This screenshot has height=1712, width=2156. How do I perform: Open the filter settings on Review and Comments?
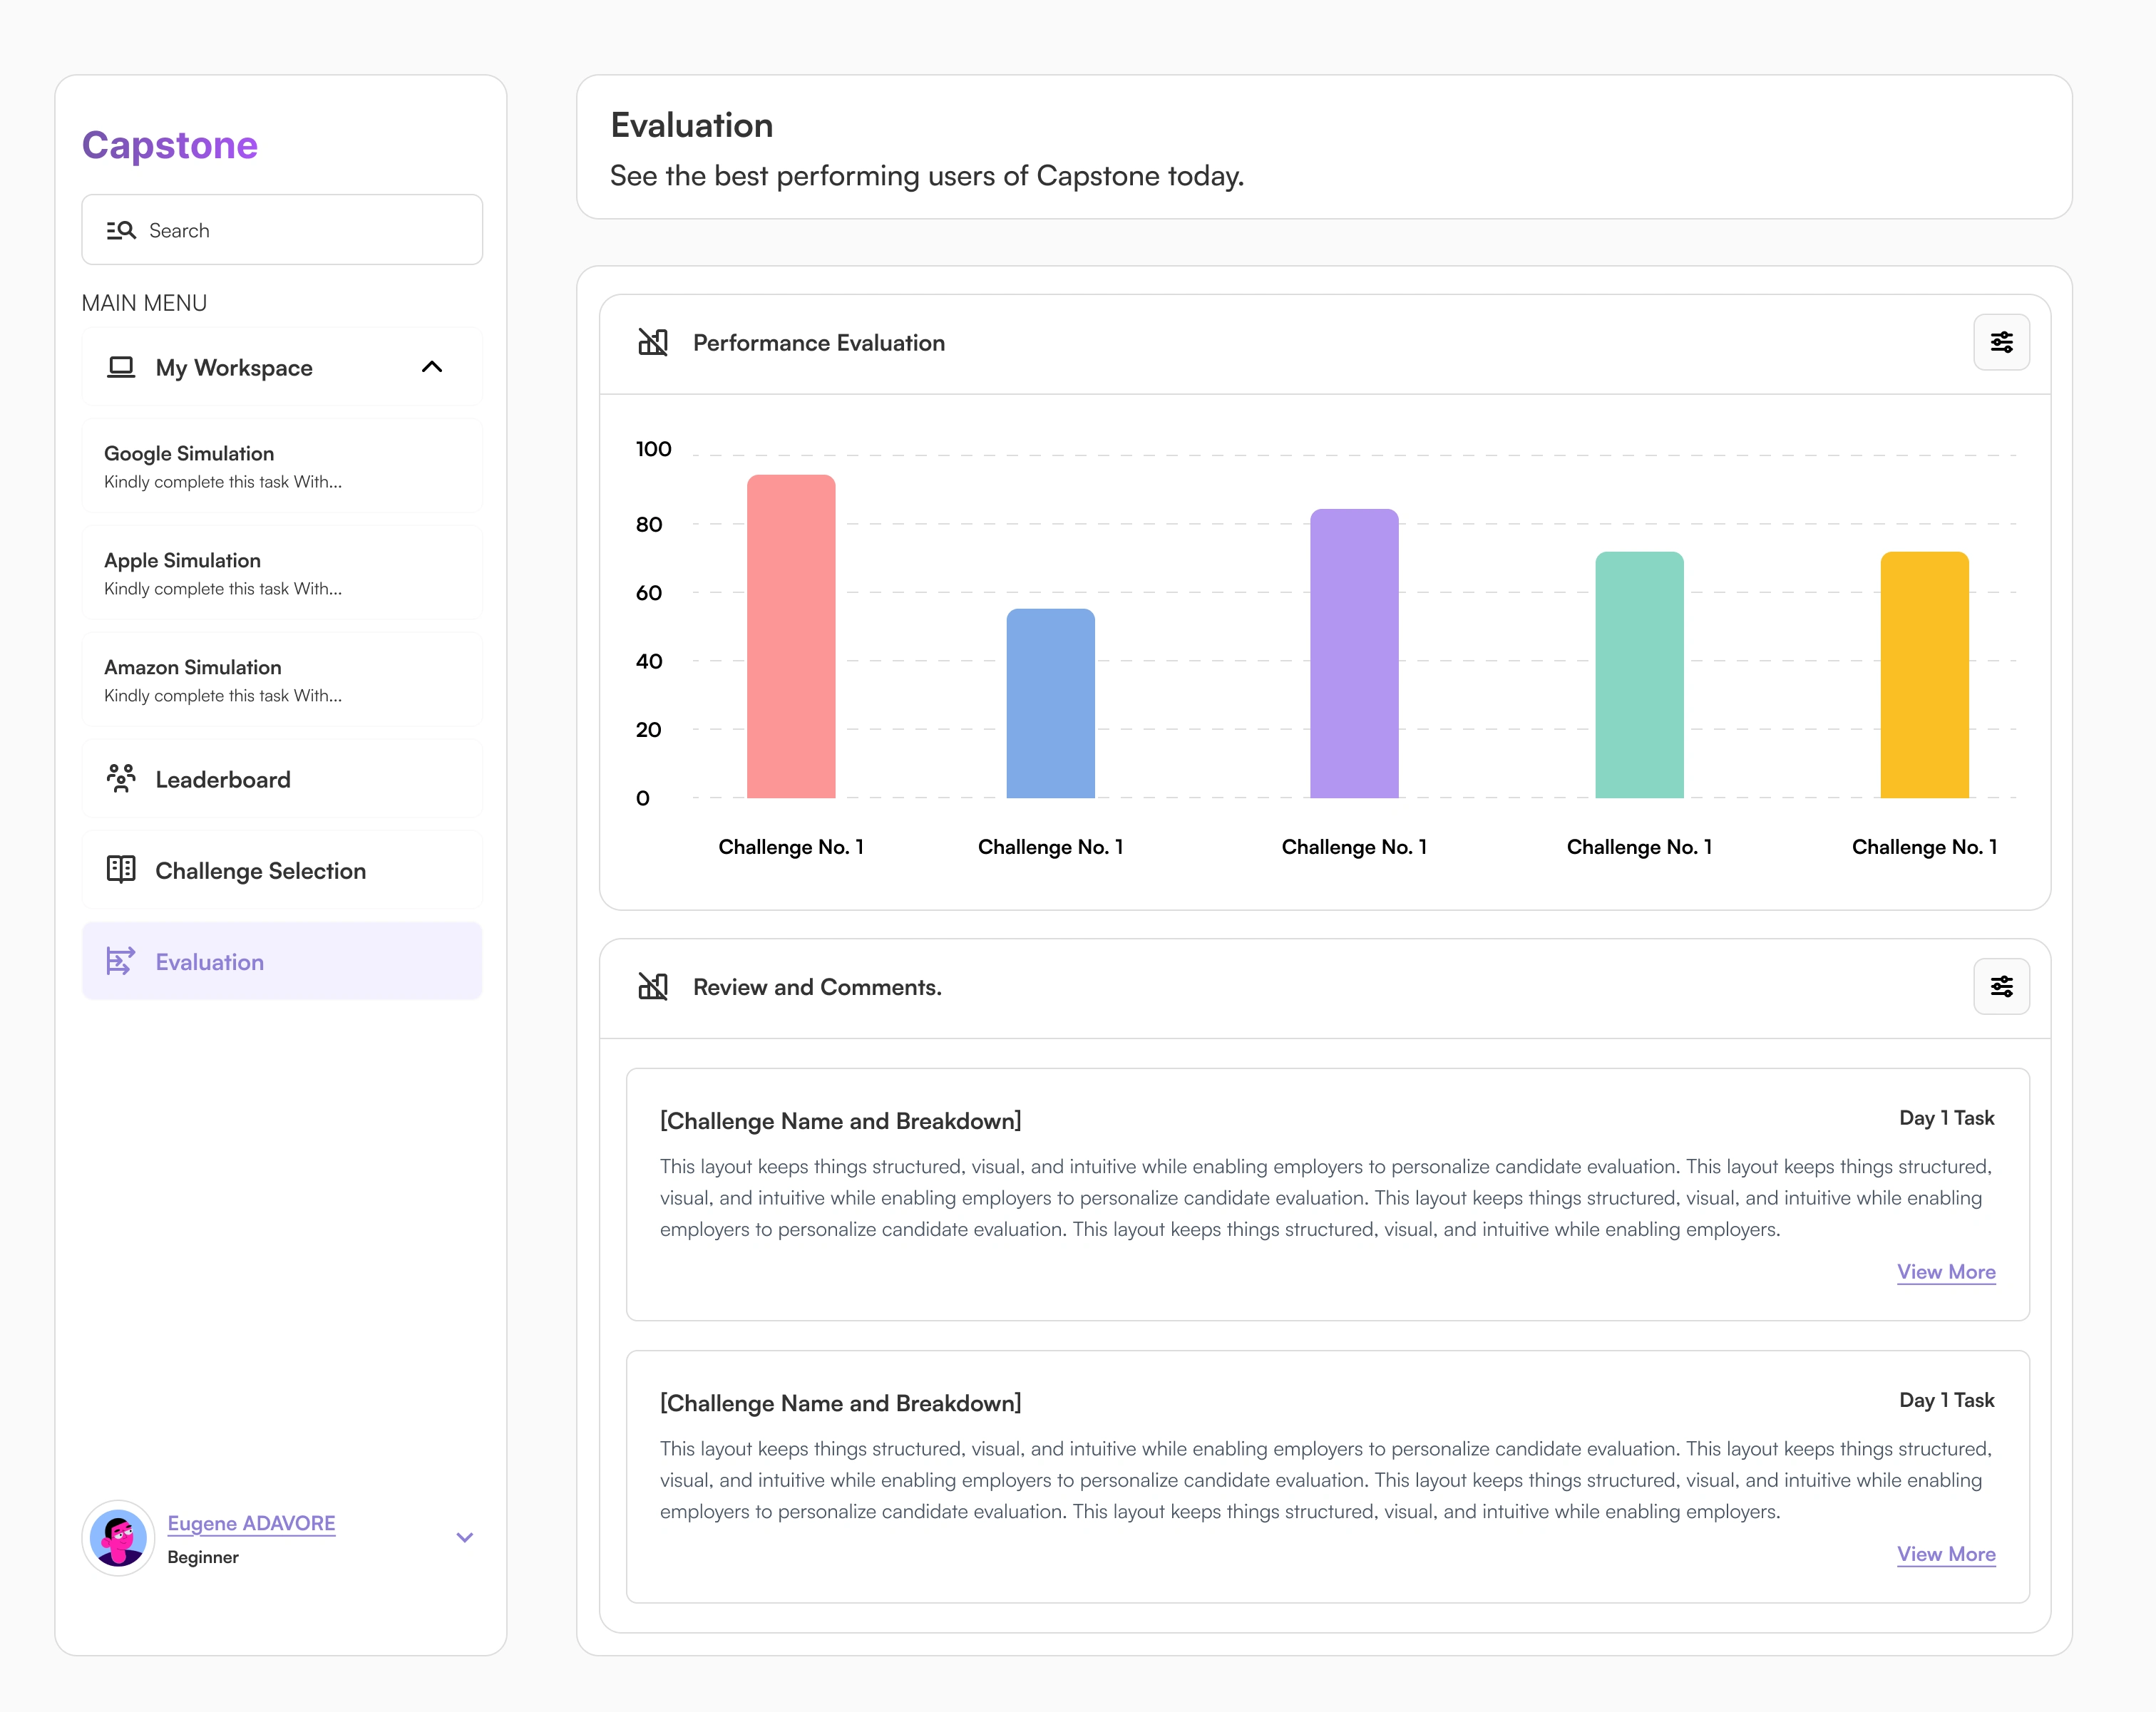[x=2001, y=986]
